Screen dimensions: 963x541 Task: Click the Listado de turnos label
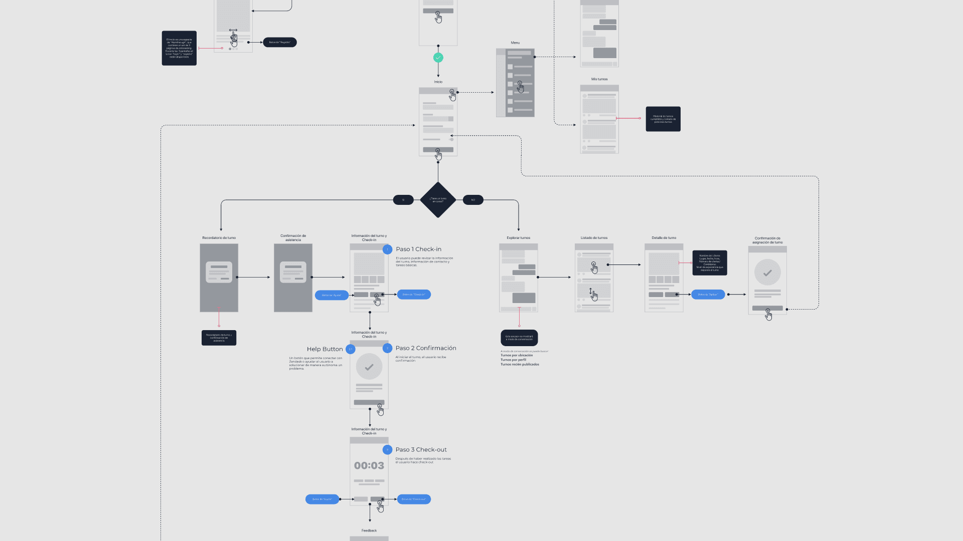coord(594,238)
